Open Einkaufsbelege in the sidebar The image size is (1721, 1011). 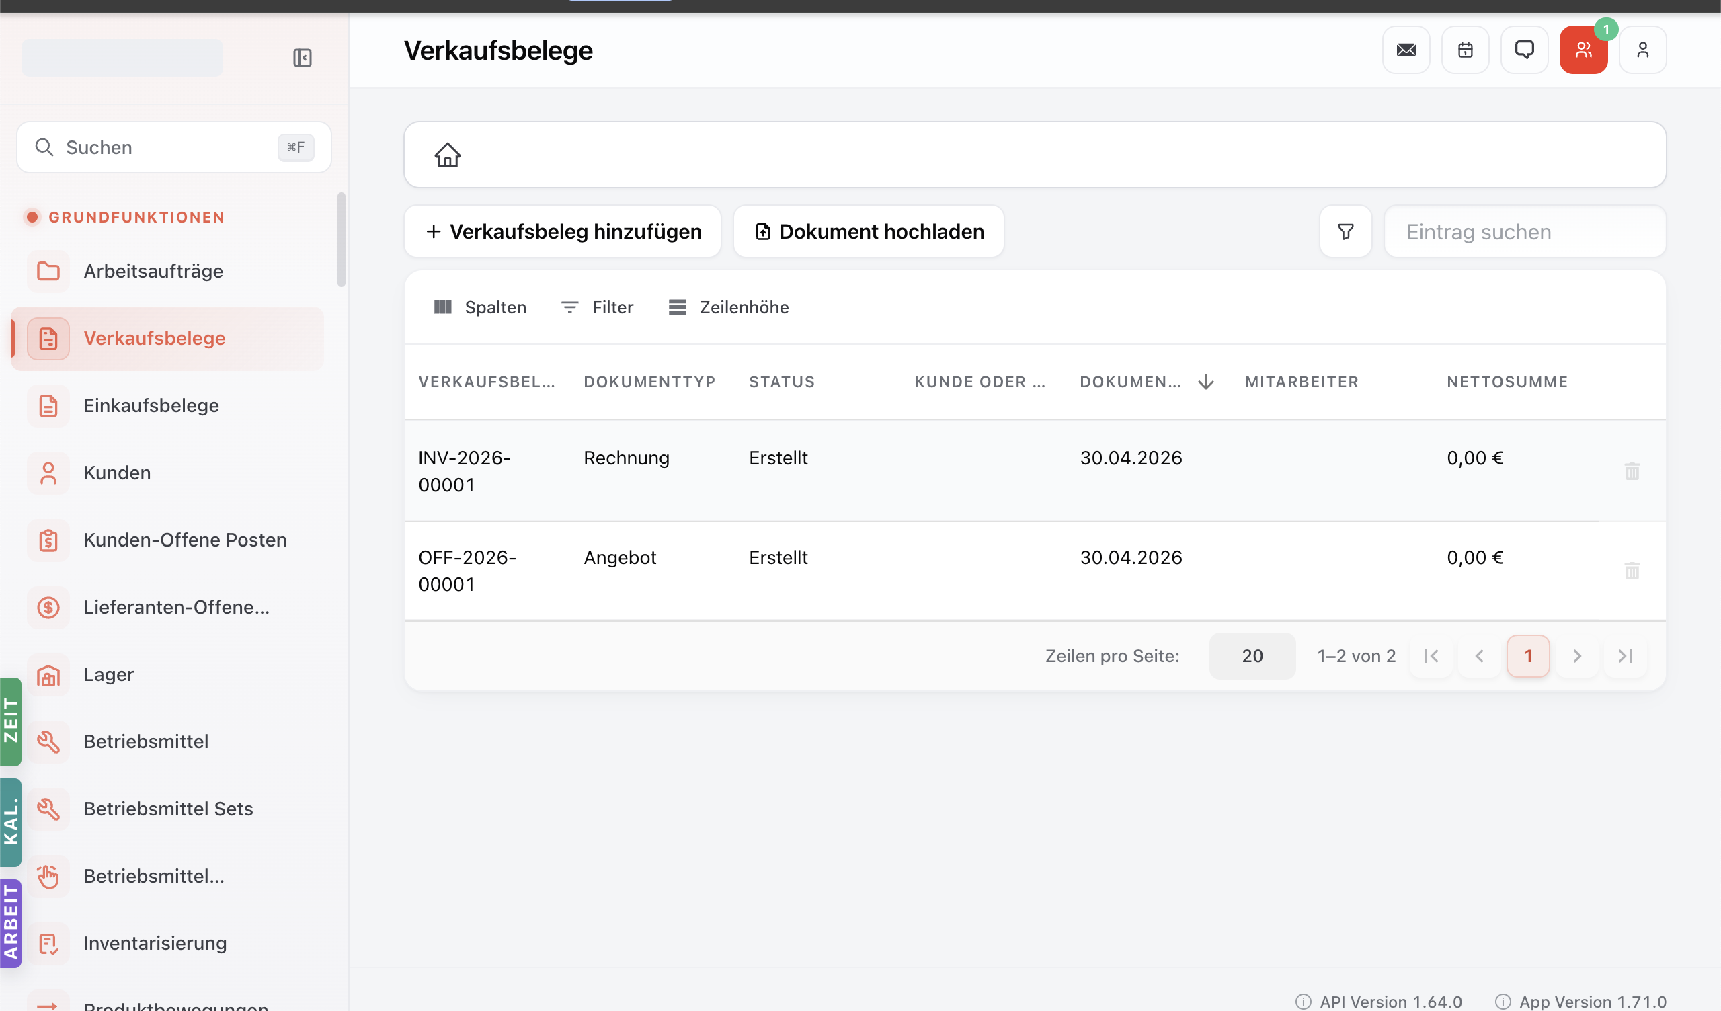pyautogui.click(x=167, y=406)
